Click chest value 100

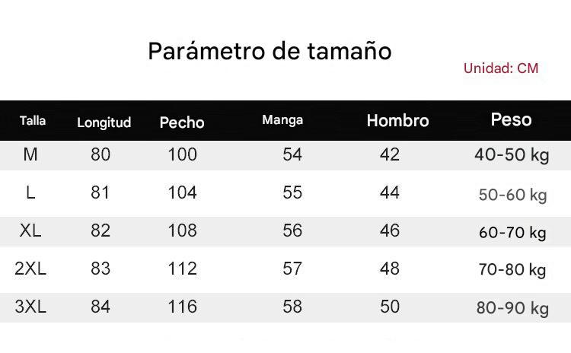click(182, 154)
